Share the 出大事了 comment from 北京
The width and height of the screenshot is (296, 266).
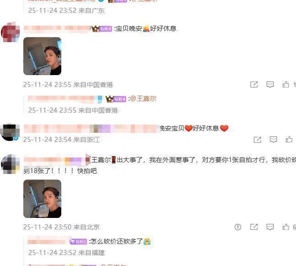[254, 227]
